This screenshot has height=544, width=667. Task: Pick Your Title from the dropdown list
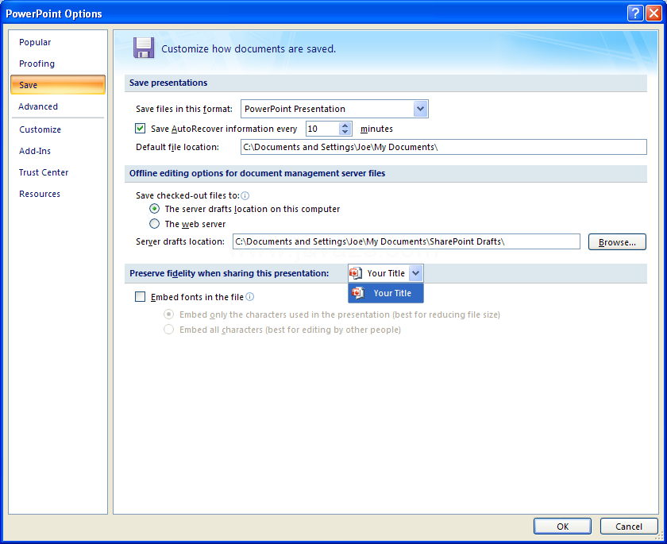click(x=386, y=293)
